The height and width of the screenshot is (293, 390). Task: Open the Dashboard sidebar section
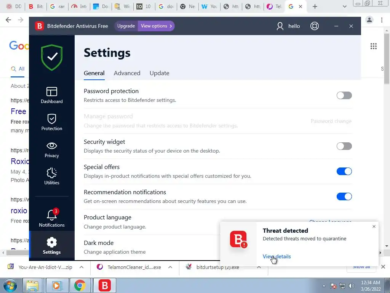[x=52, y=95]
